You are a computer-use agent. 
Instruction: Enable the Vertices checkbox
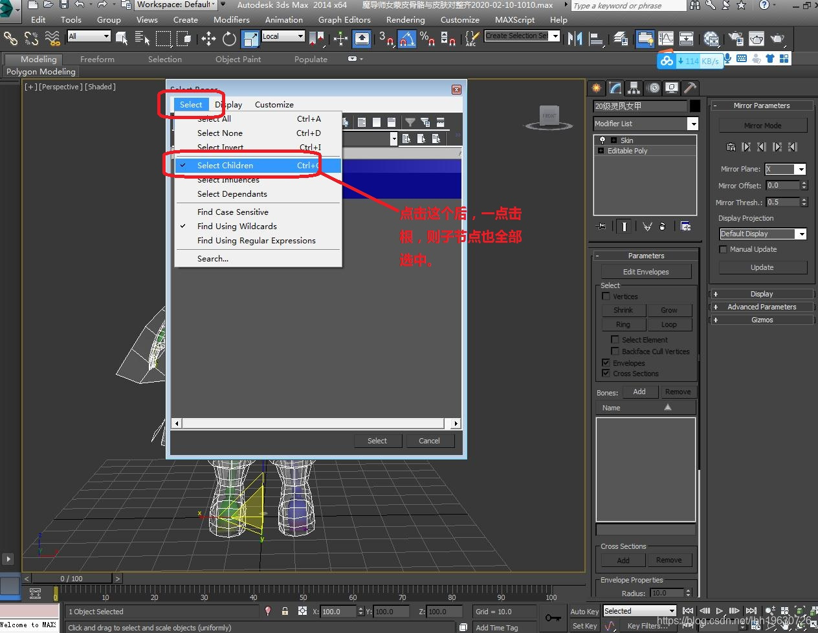click(x=606, y=296)
